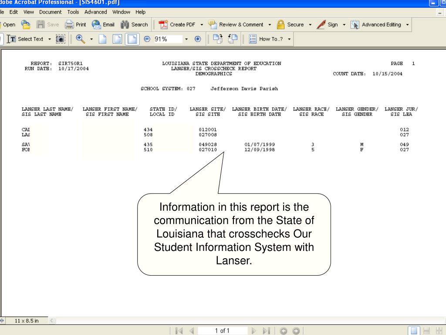Open Search with the binoculars button

point(134,25)
